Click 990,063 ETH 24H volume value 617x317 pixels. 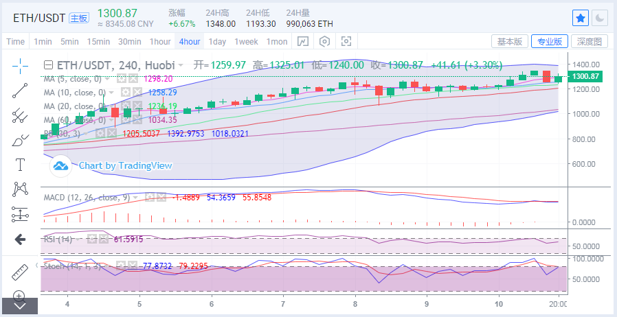[x=309, y=24]
